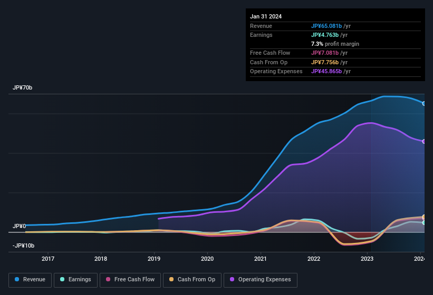Click the Operating Expenses endpoint marker
The height and width of the screenshot is (295, 433).
coord(424,141)
